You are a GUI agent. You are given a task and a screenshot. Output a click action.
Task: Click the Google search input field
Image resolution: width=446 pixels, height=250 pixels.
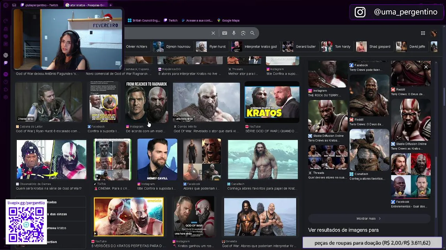(167, 33)
